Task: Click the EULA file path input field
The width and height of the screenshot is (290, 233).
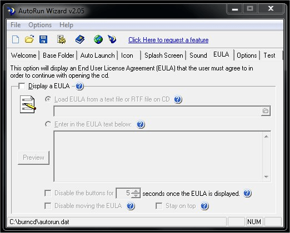Action: [157, 111]
